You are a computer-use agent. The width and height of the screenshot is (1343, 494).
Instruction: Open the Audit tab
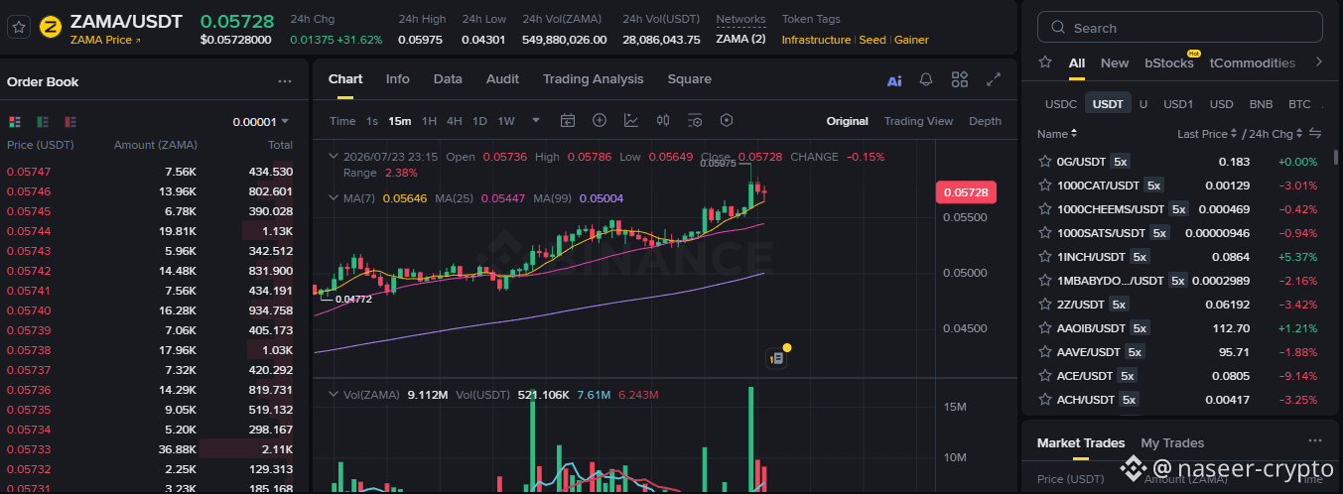tap(502, 79)
